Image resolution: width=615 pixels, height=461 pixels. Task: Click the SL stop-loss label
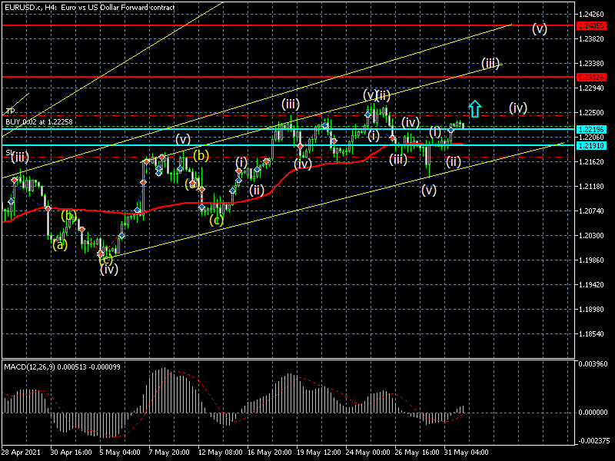(x=8, y=153)
